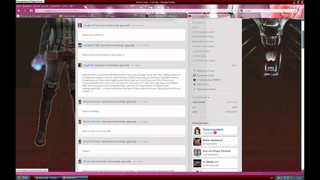This screenshot has width=320, height=180.
Task: Open the Datei menu
Action: click(19, 6)
